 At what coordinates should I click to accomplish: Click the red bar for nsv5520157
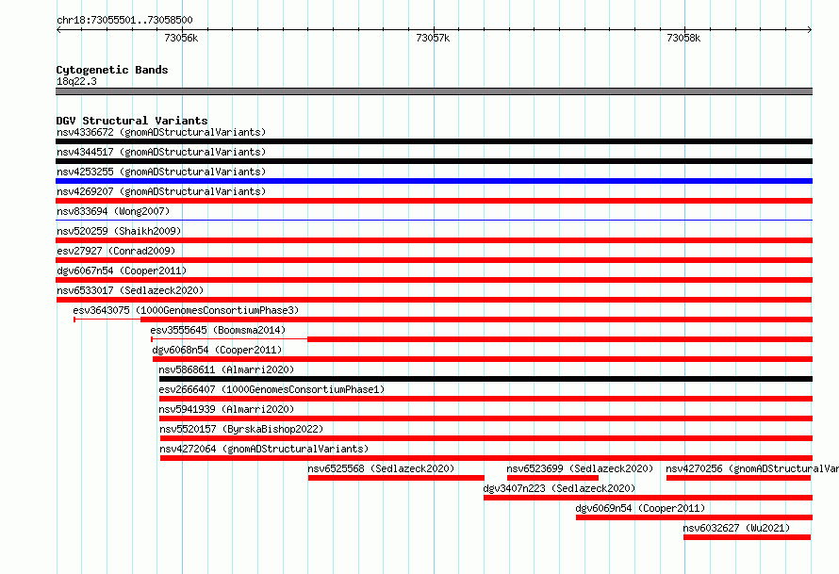pos(486,438)
